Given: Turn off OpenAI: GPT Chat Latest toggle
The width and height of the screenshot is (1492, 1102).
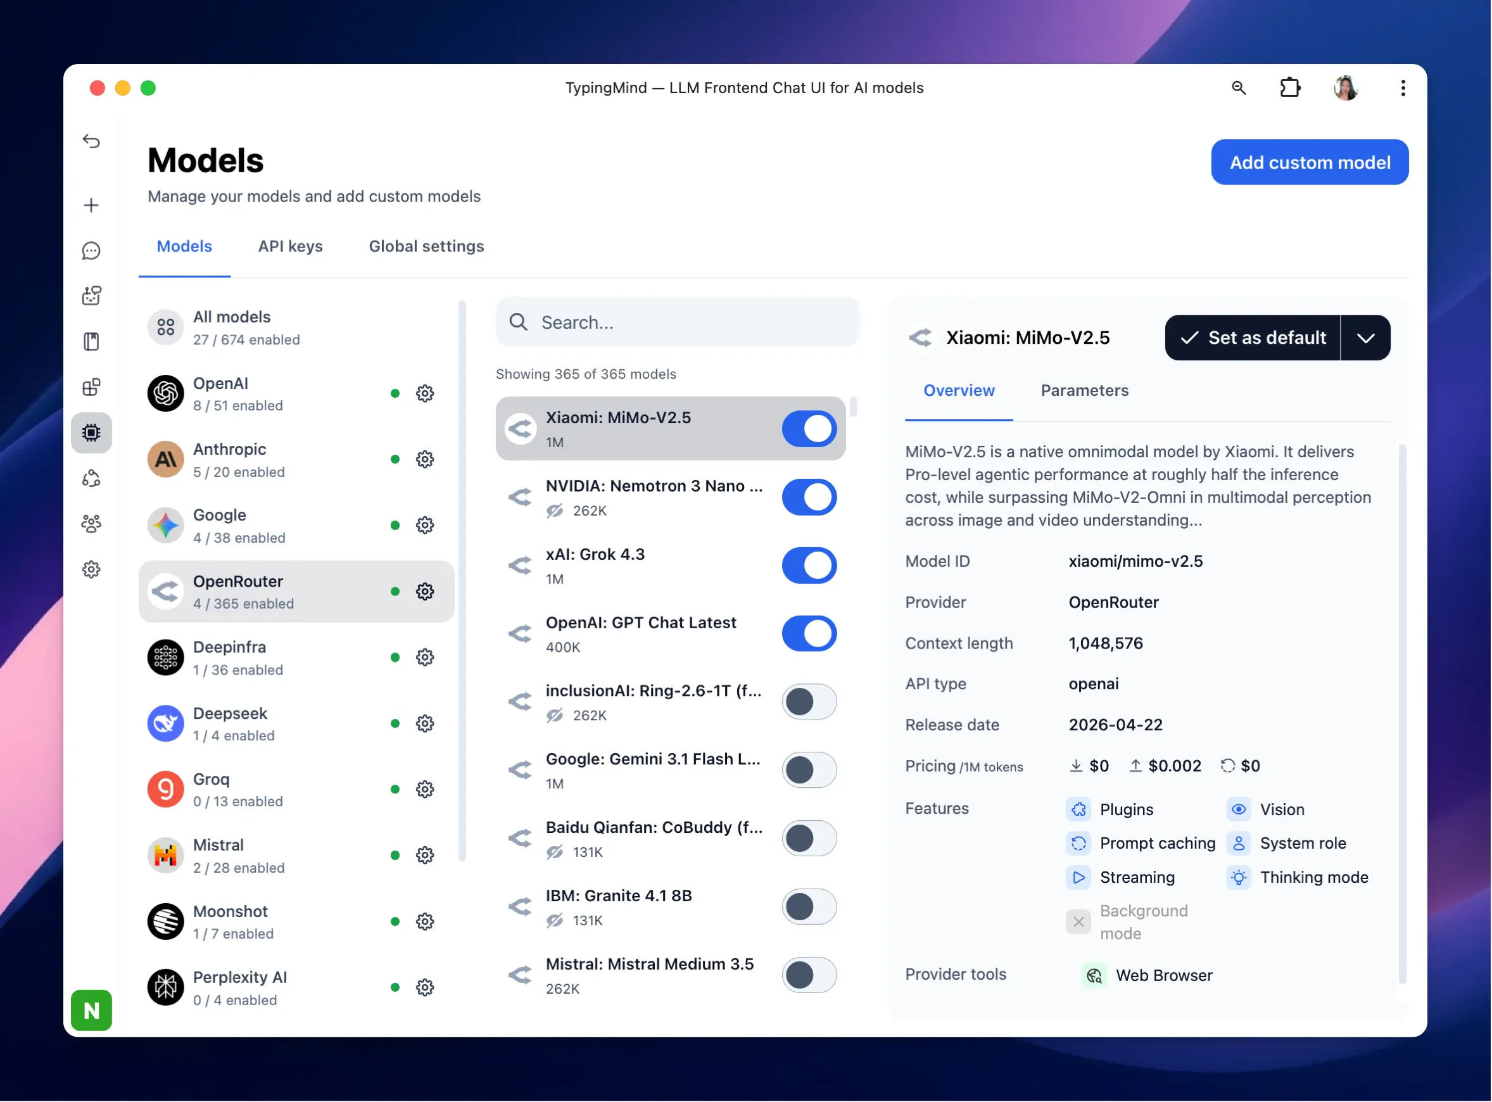Looking at the screenshot, I should coord(809,634).
